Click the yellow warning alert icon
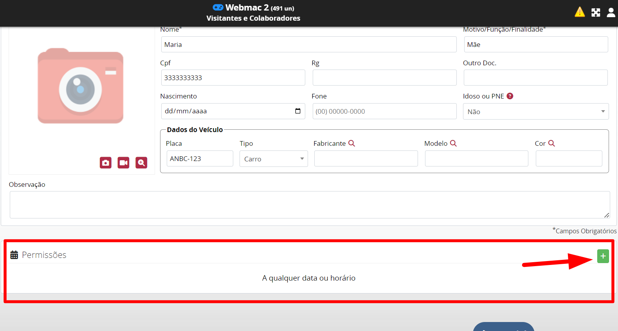Screen dimensions: 618x331 point(580,13)
